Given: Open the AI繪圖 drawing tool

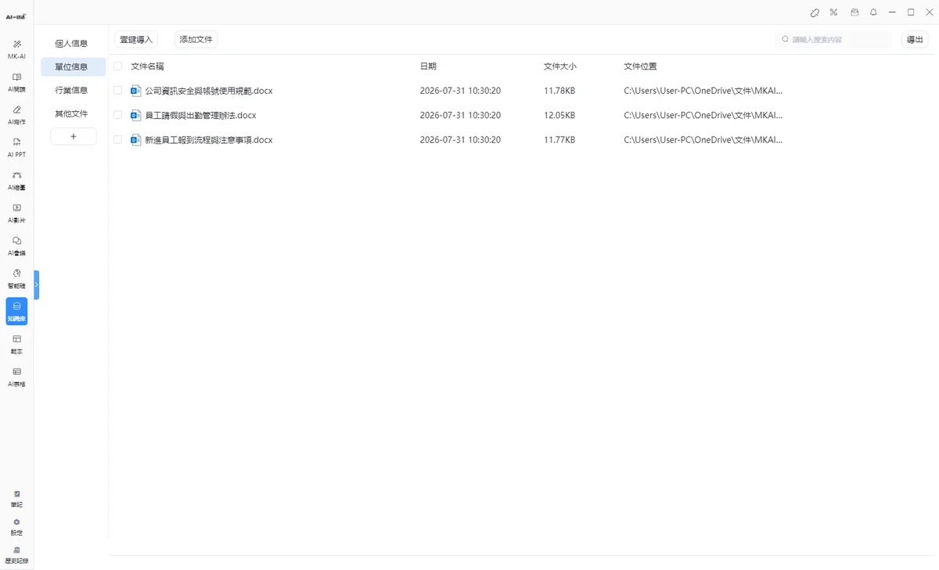Looking at the screenshot, I should tap(16, 181).
